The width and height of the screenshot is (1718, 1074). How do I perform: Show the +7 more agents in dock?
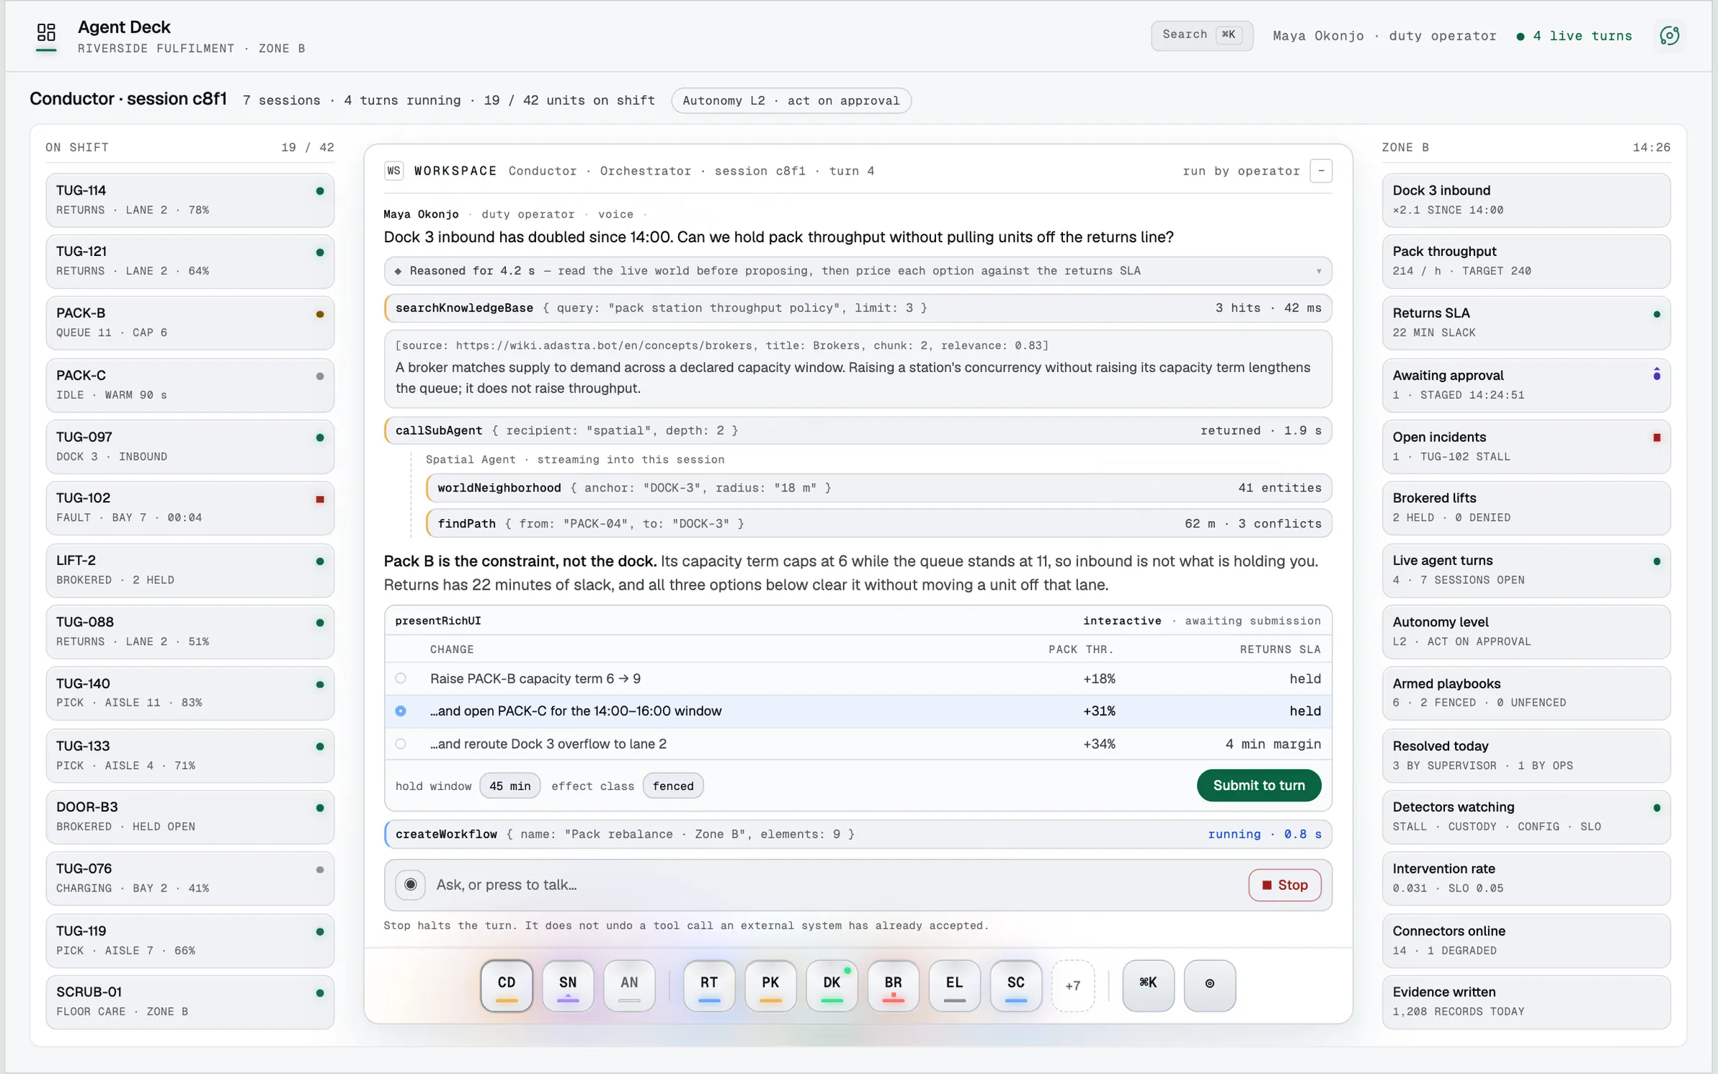point(1072,985)
